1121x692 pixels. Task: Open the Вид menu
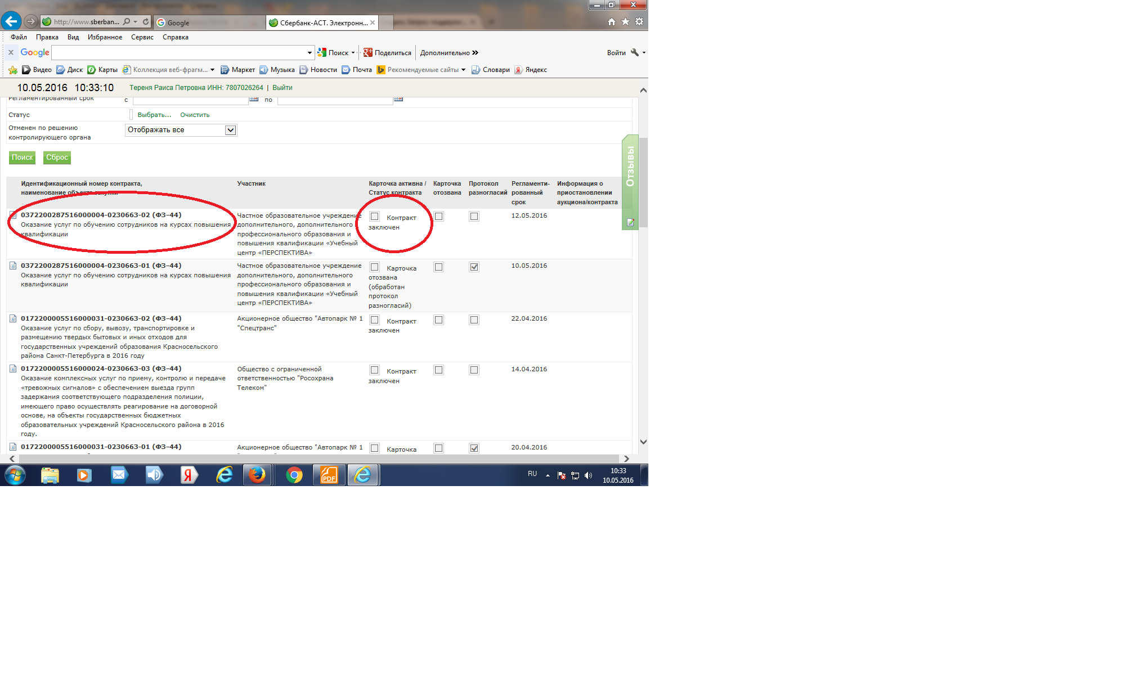(x=73, y=37)
